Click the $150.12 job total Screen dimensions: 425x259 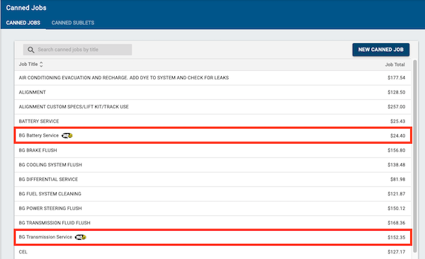pos(396,208)
